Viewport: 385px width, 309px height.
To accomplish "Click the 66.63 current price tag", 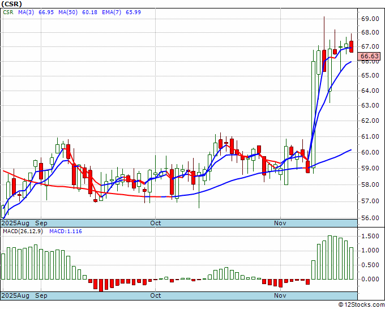I will tap(369, 56).
